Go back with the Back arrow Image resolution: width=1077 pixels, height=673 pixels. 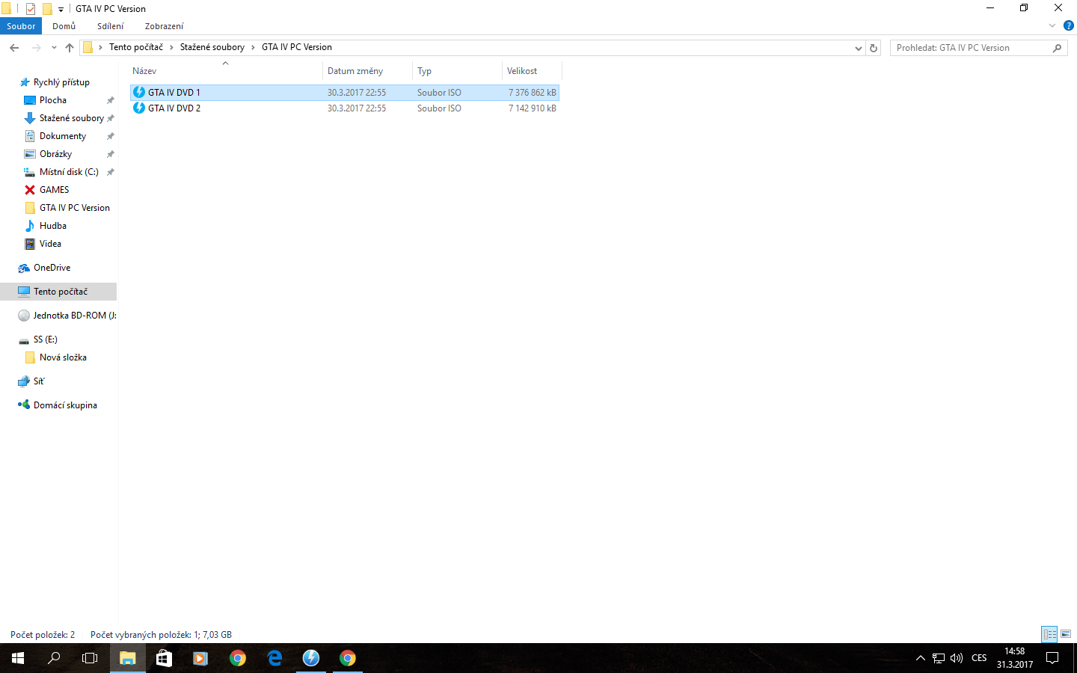14,48
